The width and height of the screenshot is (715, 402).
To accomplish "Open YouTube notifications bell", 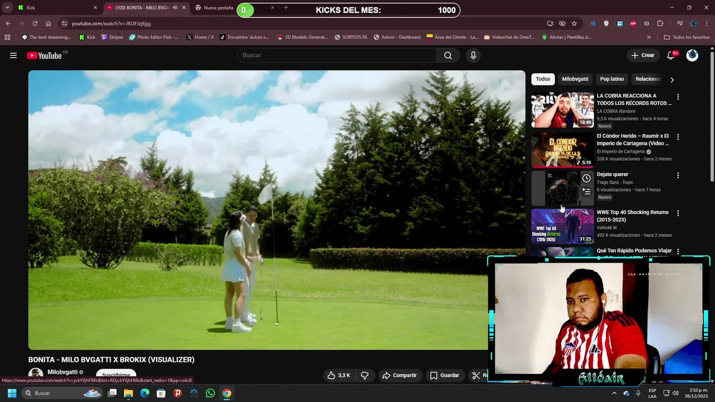I will point(671,55).
